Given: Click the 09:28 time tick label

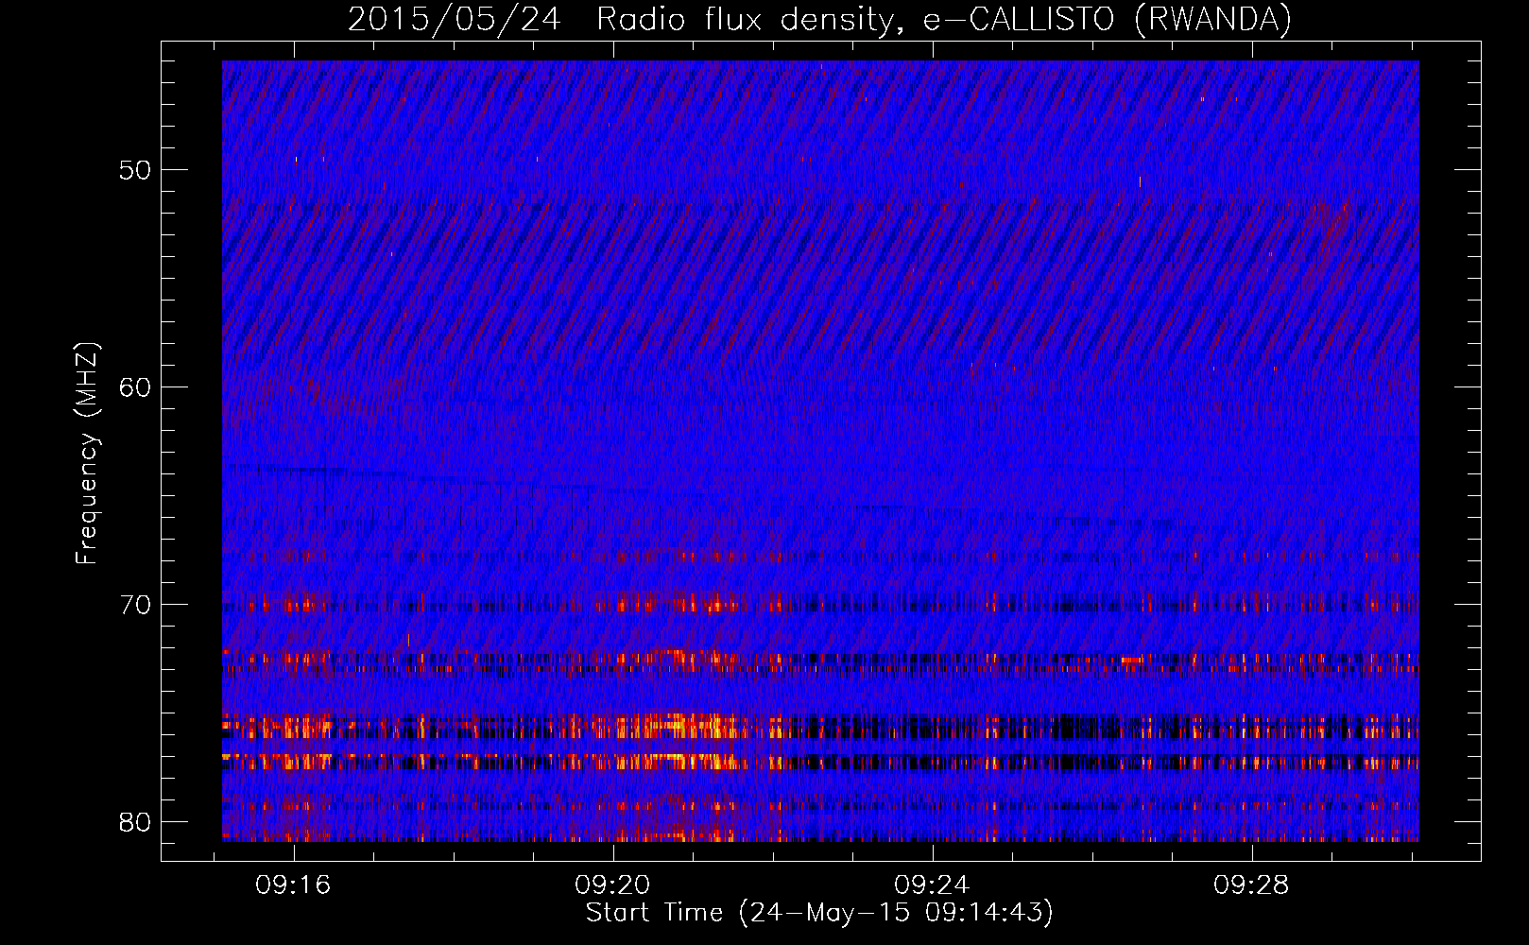Looking at the screenshot, I should pyautogui.click(x=1251, y=885).
